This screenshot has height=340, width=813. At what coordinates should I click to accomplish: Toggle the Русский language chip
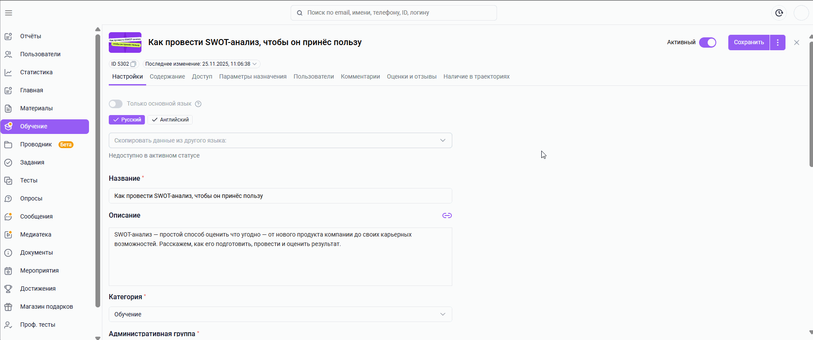127,120
